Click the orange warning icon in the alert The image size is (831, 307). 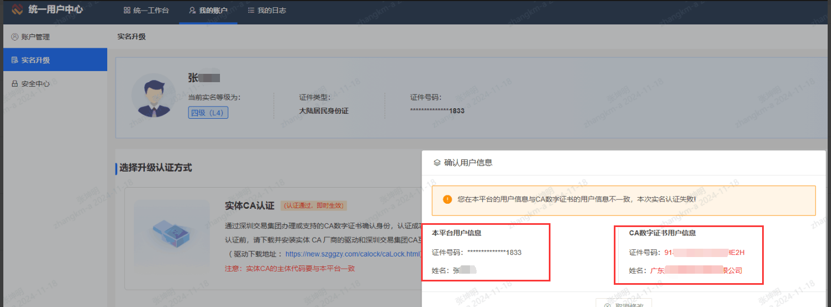point(447,199)
